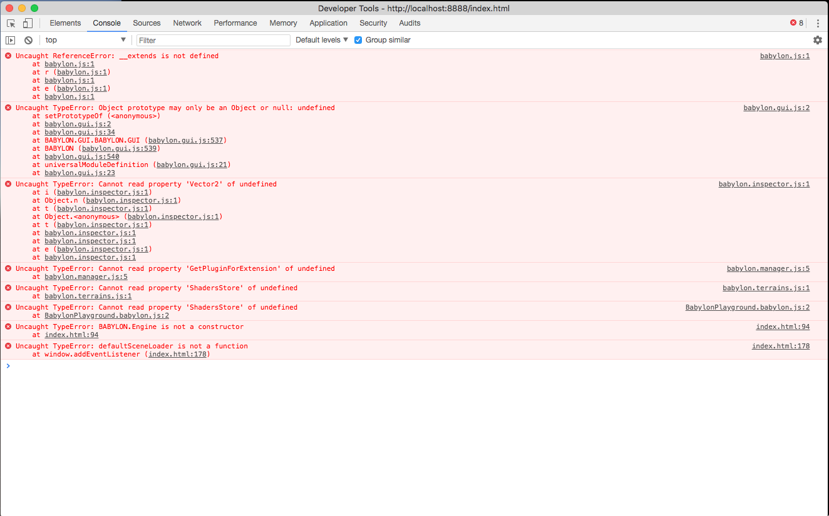The height and width of the screenshot is (516, 829).
Task: Toggle the Group similar checkbox
Action: 358,40
